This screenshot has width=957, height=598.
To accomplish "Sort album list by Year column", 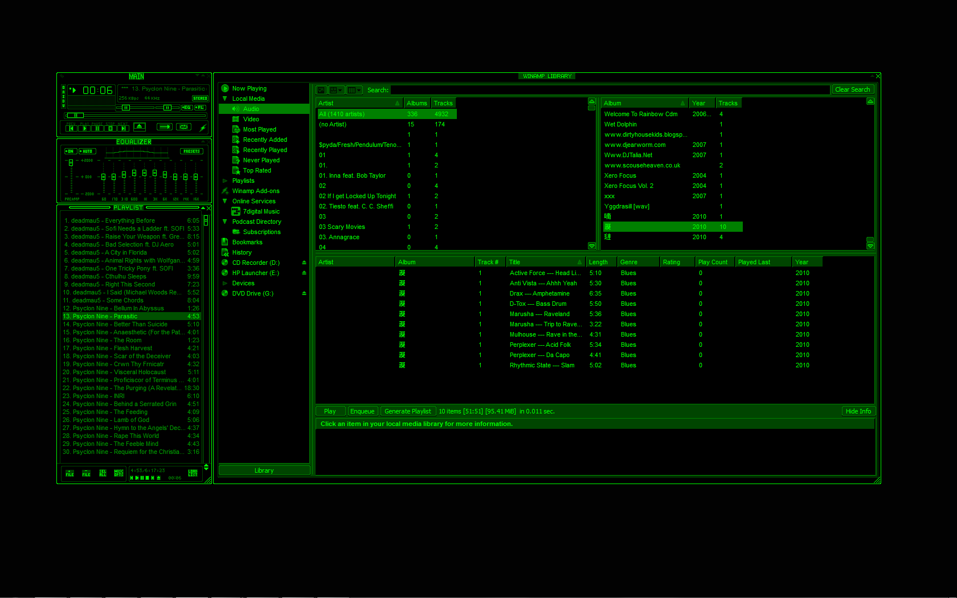I will coord(702,103).
